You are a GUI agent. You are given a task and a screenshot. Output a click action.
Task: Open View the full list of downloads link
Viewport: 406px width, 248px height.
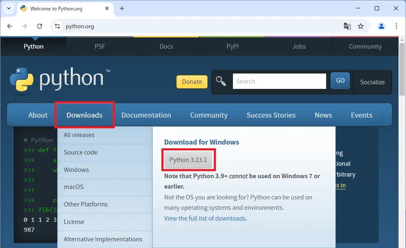[x=205, y=219]
